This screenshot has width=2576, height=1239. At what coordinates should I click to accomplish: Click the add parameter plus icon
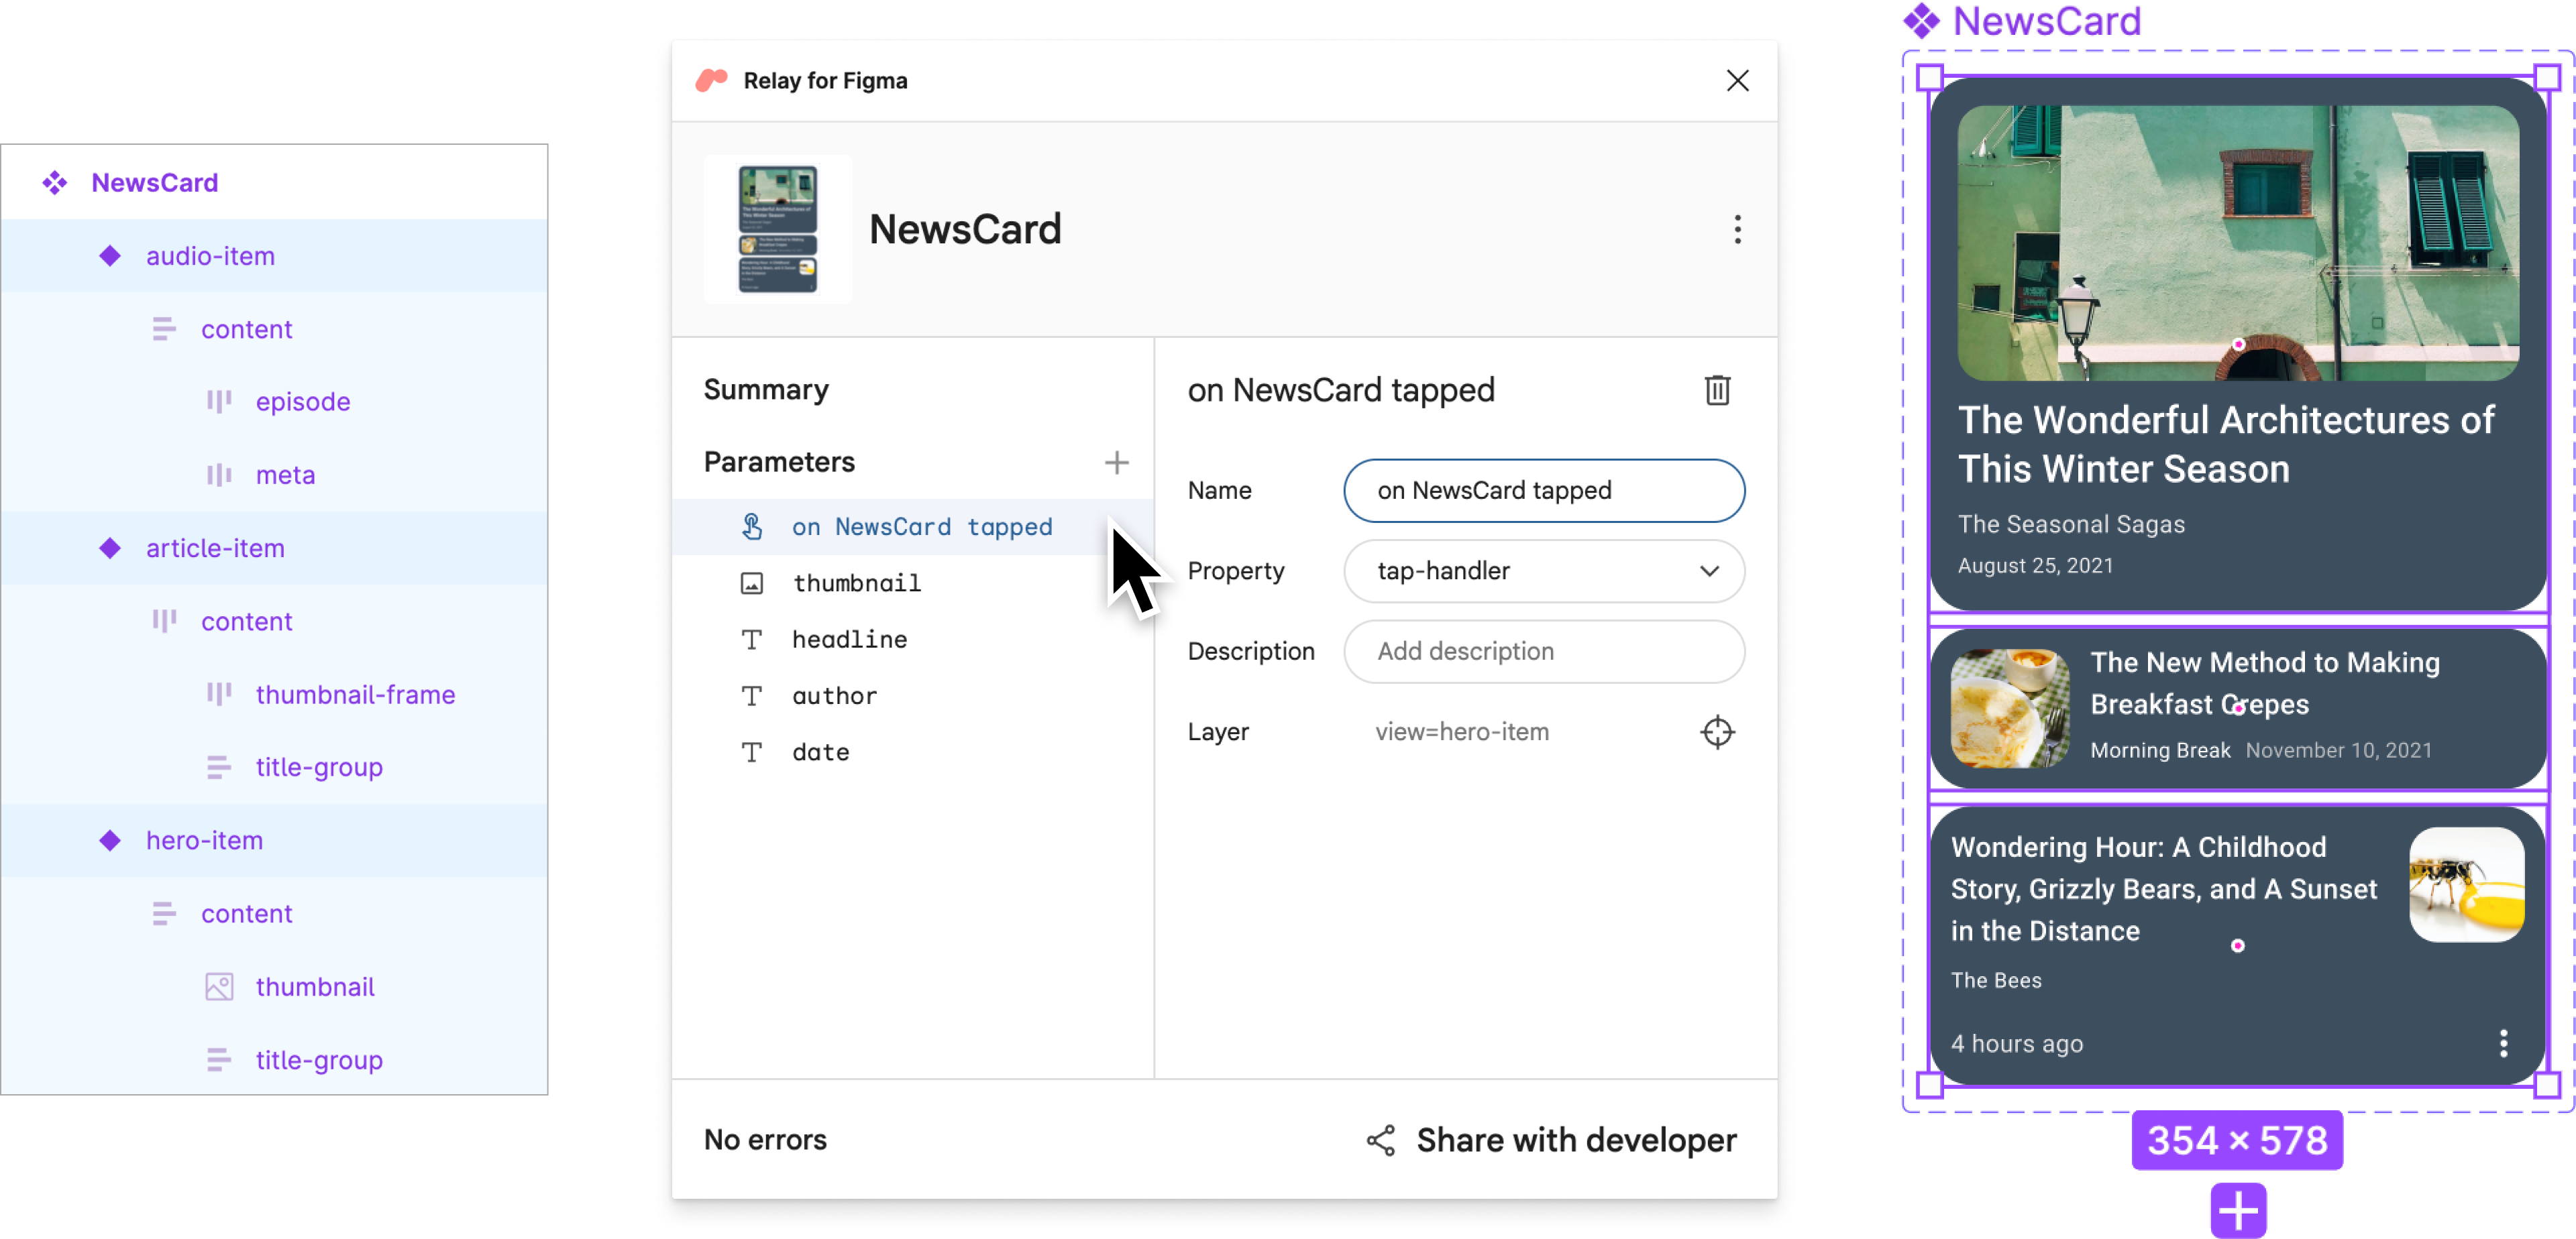pos(1116,463)
